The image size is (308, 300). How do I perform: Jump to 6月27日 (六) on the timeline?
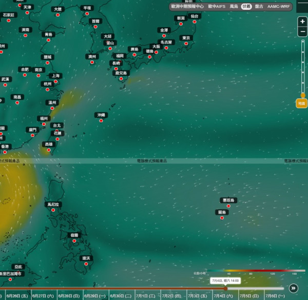tap(43, 296)
